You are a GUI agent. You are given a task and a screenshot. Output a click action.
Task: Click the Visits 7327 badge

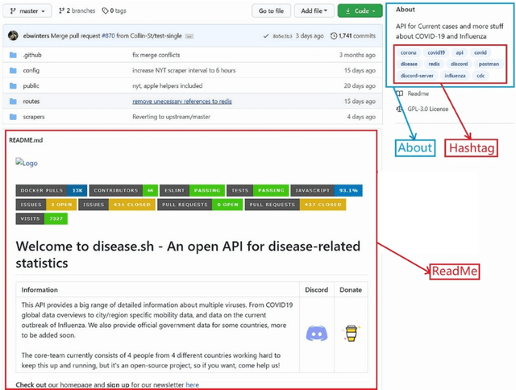[41, 218]
